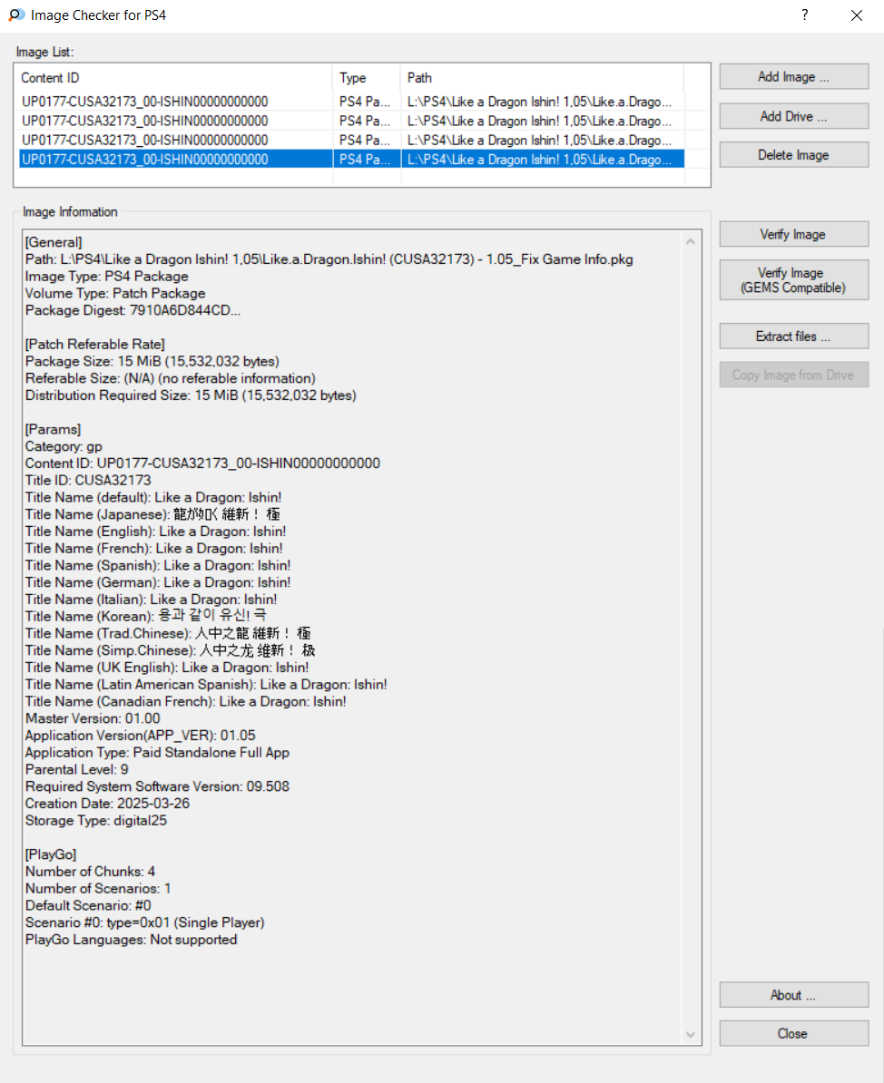This screenshot has height=1083, width=884.
Task: Click the Storage Type: digital25 line
Action: [x=96, y=821]
